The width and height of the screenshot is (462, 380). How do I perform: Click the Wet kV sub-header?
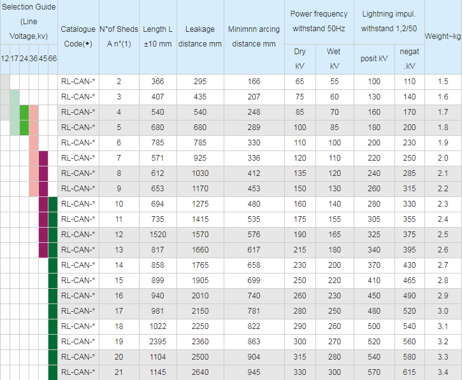coord(334,59)
